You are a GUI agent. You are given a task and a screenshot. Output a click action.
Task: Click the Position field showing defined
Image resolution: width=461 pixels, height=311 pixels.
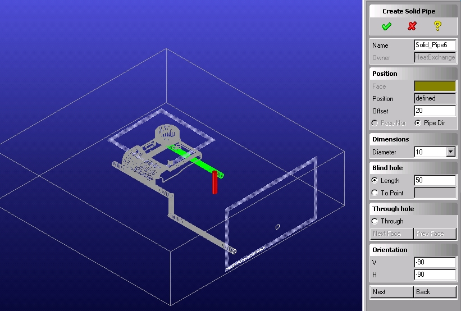coord(435,98)
